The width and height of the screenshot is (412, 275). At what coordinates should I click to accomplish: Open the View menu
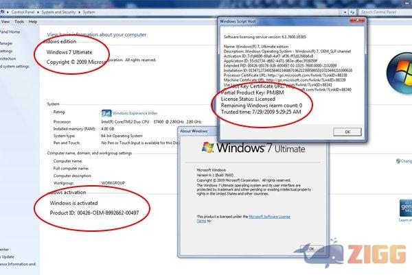(5, 22)
